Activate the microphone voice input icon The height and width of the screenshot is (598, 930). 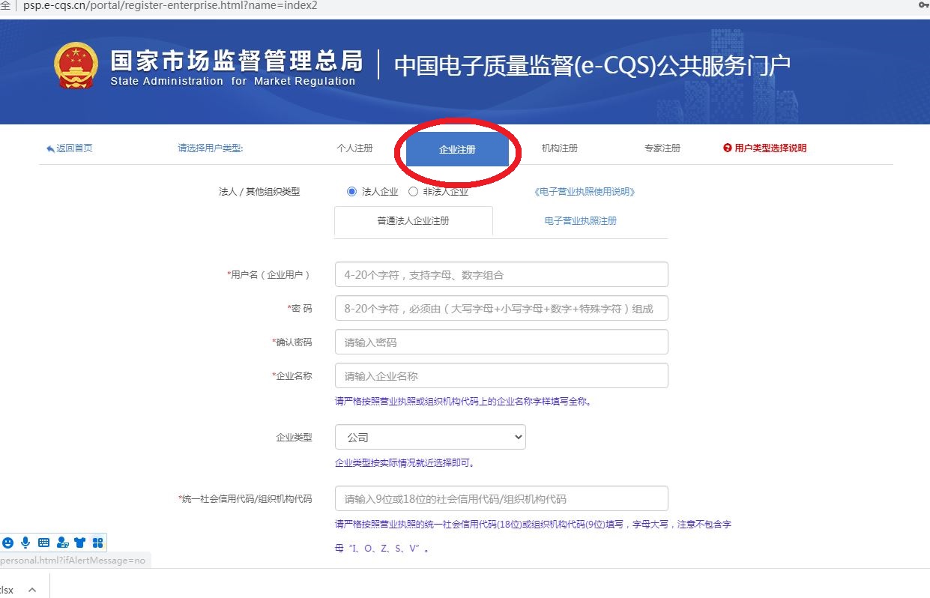pos(25,543)
